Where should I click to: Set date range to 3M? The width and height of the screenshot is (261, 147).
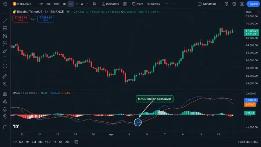point(34,142)
